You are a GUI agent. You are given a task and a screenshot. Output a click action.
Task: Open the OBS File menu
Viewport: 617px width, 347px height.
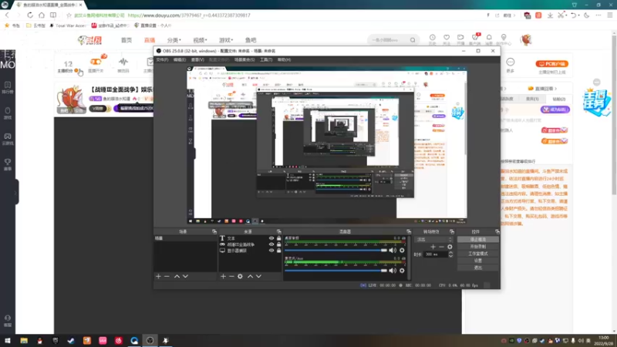[162, 60]
